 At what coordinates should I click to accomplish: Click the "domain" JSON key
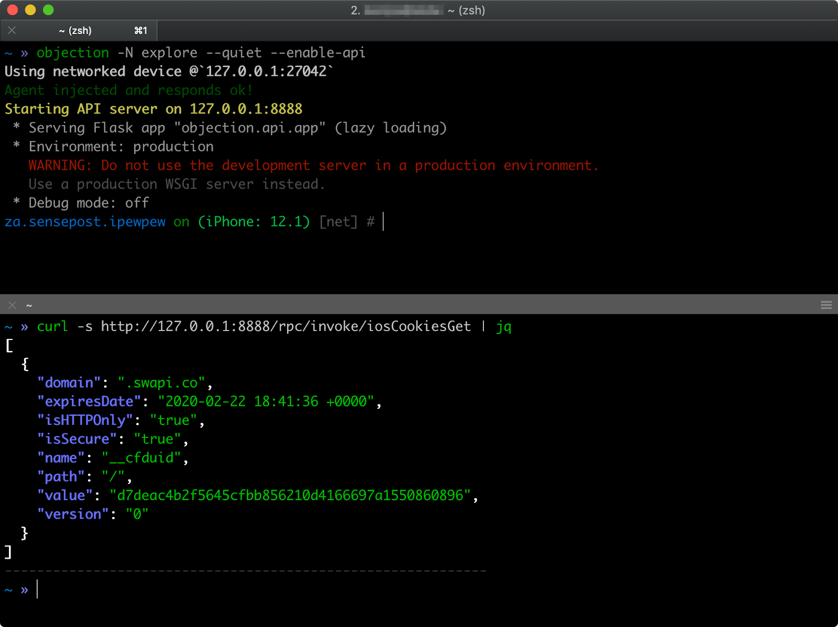click(69, 383)
